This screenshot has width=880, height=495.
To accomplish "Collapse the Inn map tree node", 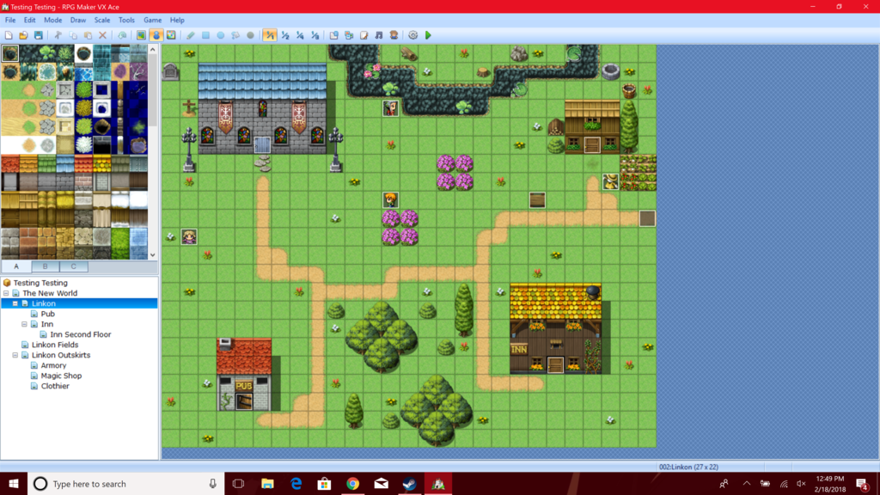I will (x=25, y=324).
